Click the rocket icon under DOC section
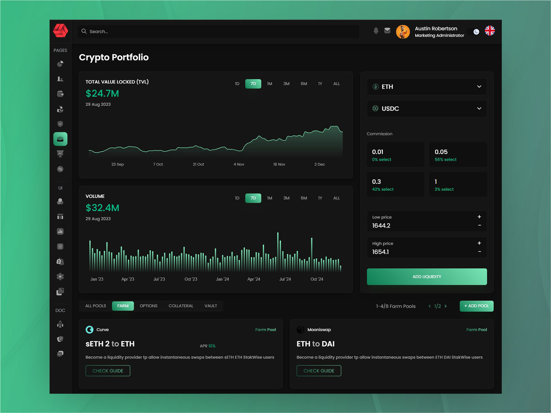Image resolution: width=551 pixels, height=413 pixels. pyautogui.click(x=60, y=324)
